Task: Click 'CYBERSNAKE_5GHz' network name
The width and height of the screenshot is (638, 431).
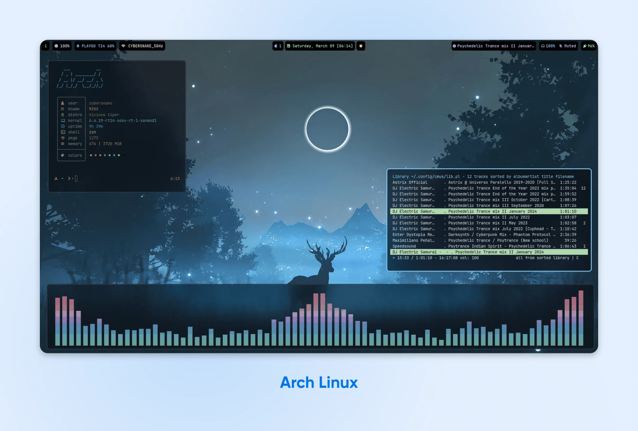Action: pos(146,46)
